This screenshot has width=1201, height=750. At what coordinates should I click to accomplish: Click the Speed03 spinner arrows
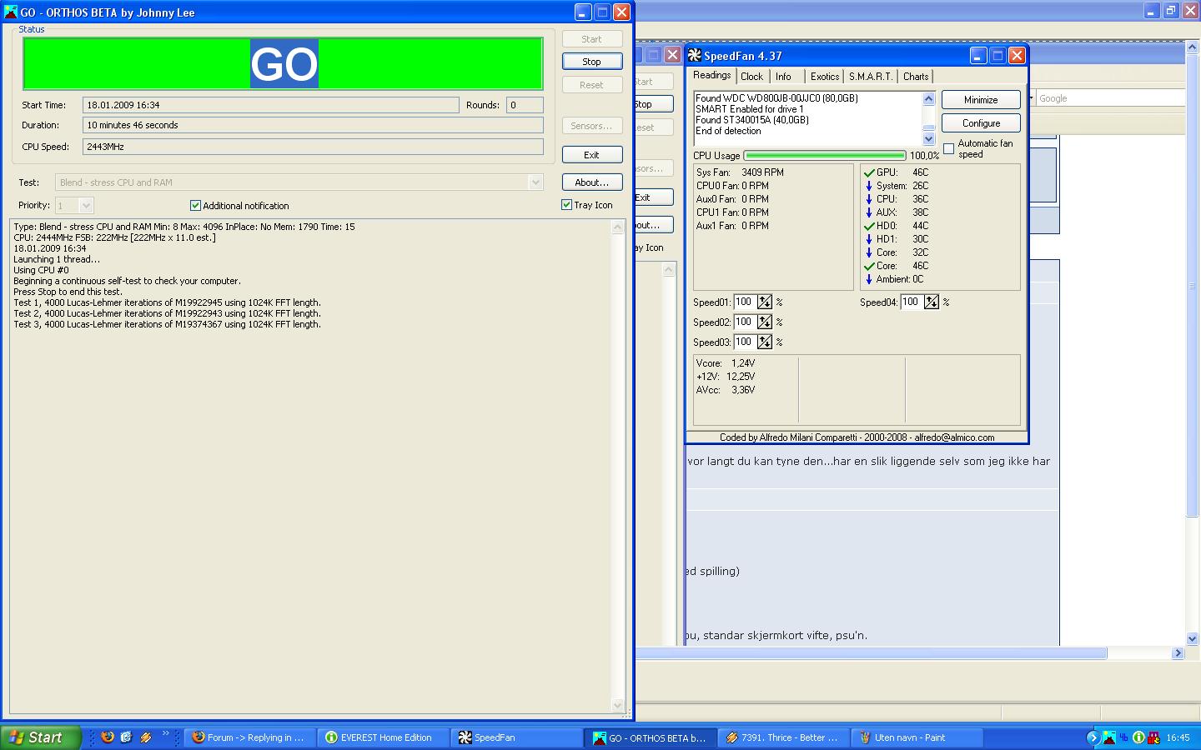coord(765,342)
